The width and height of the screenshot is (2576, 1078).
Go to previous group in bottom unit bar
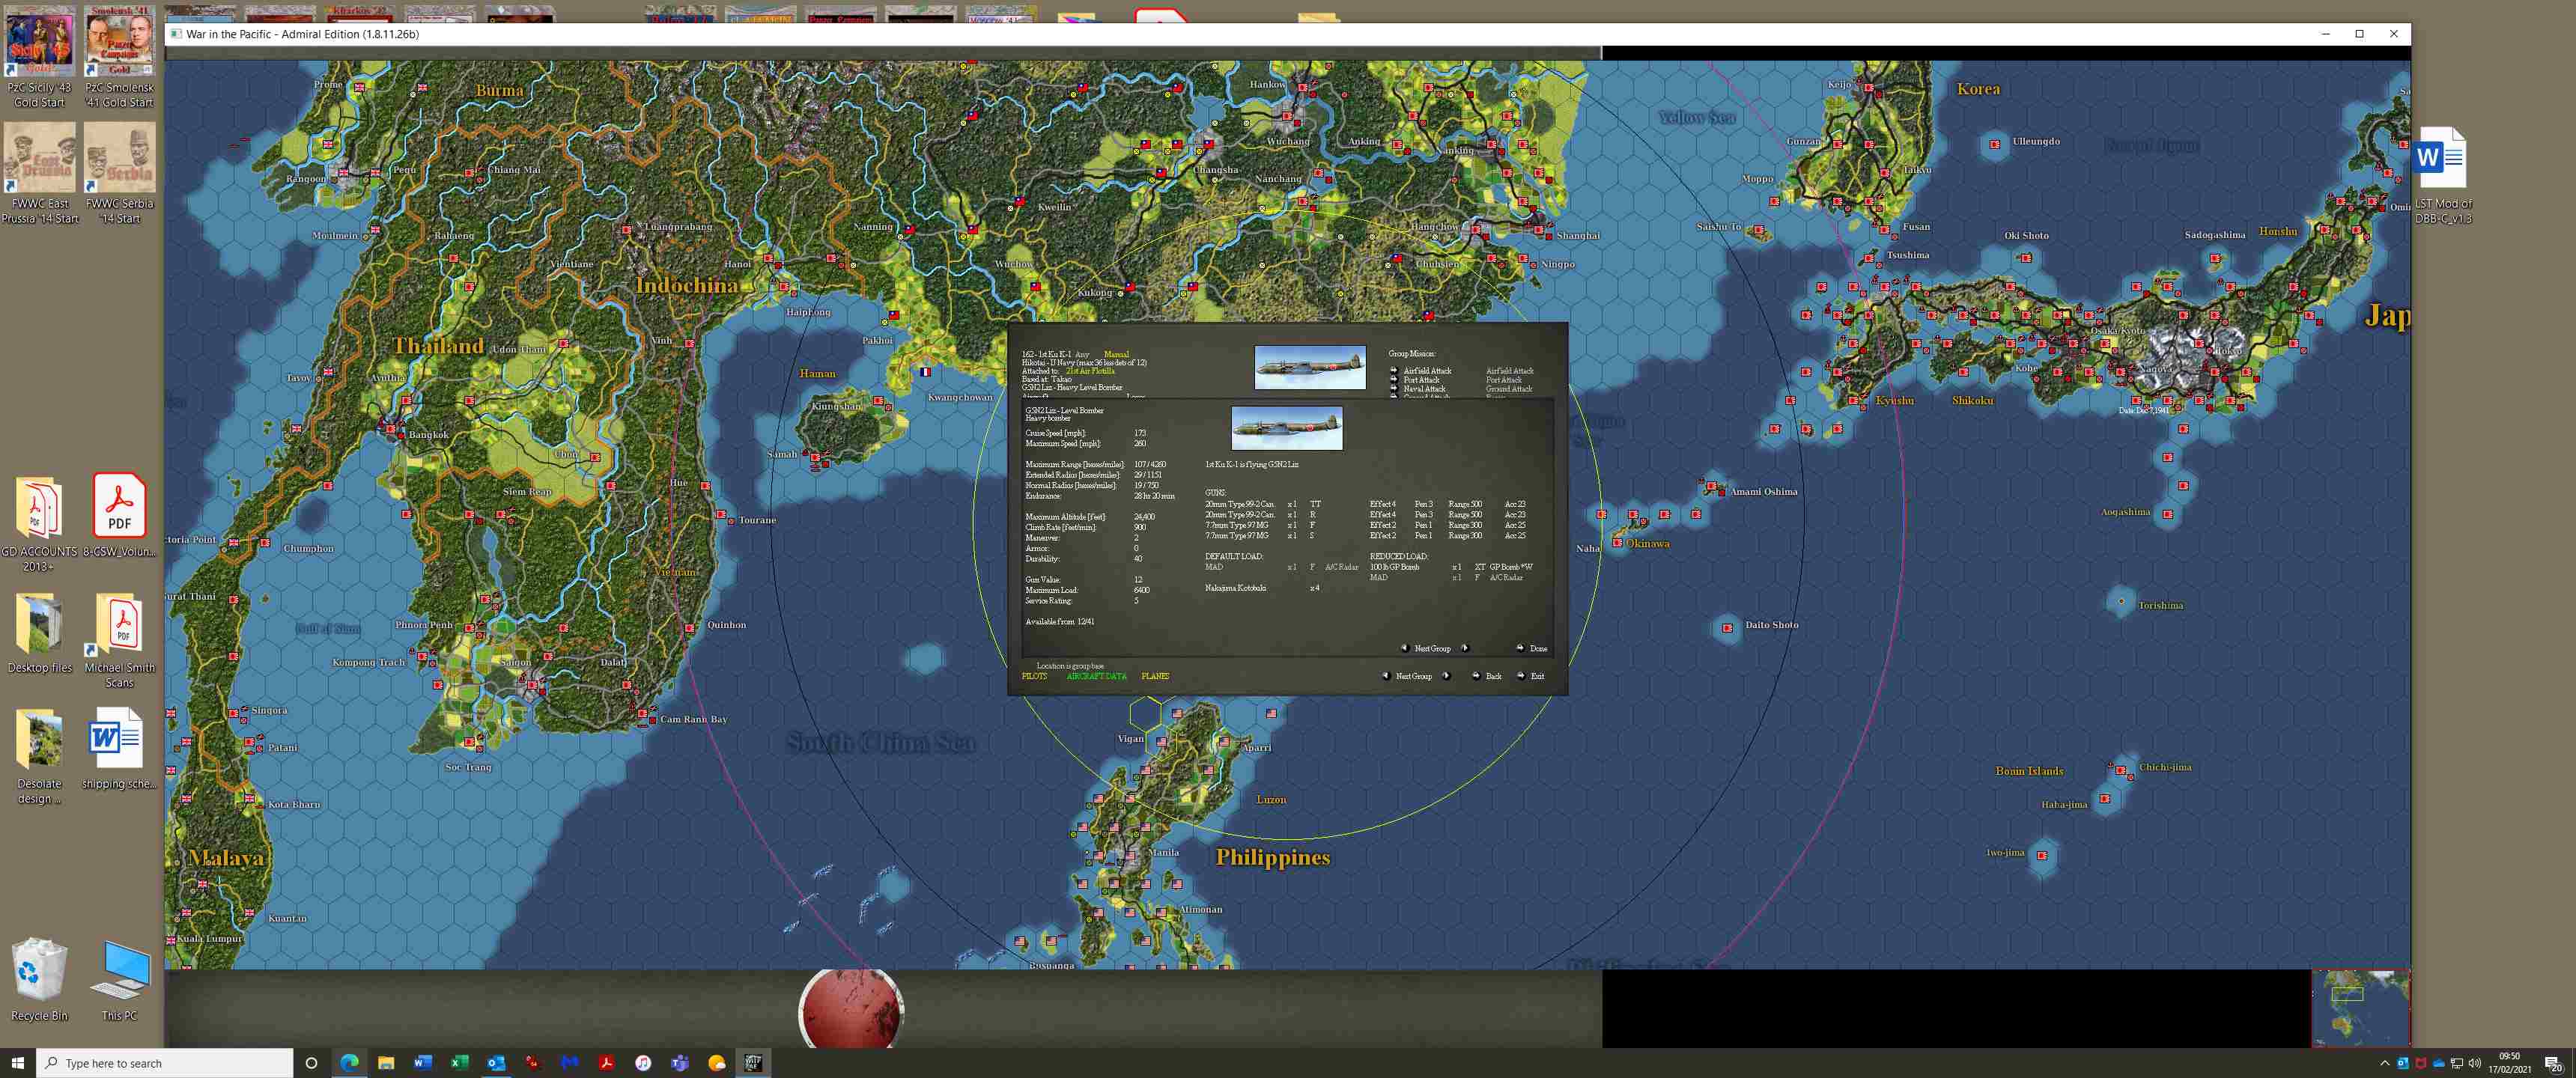[x=1385, y=676]
